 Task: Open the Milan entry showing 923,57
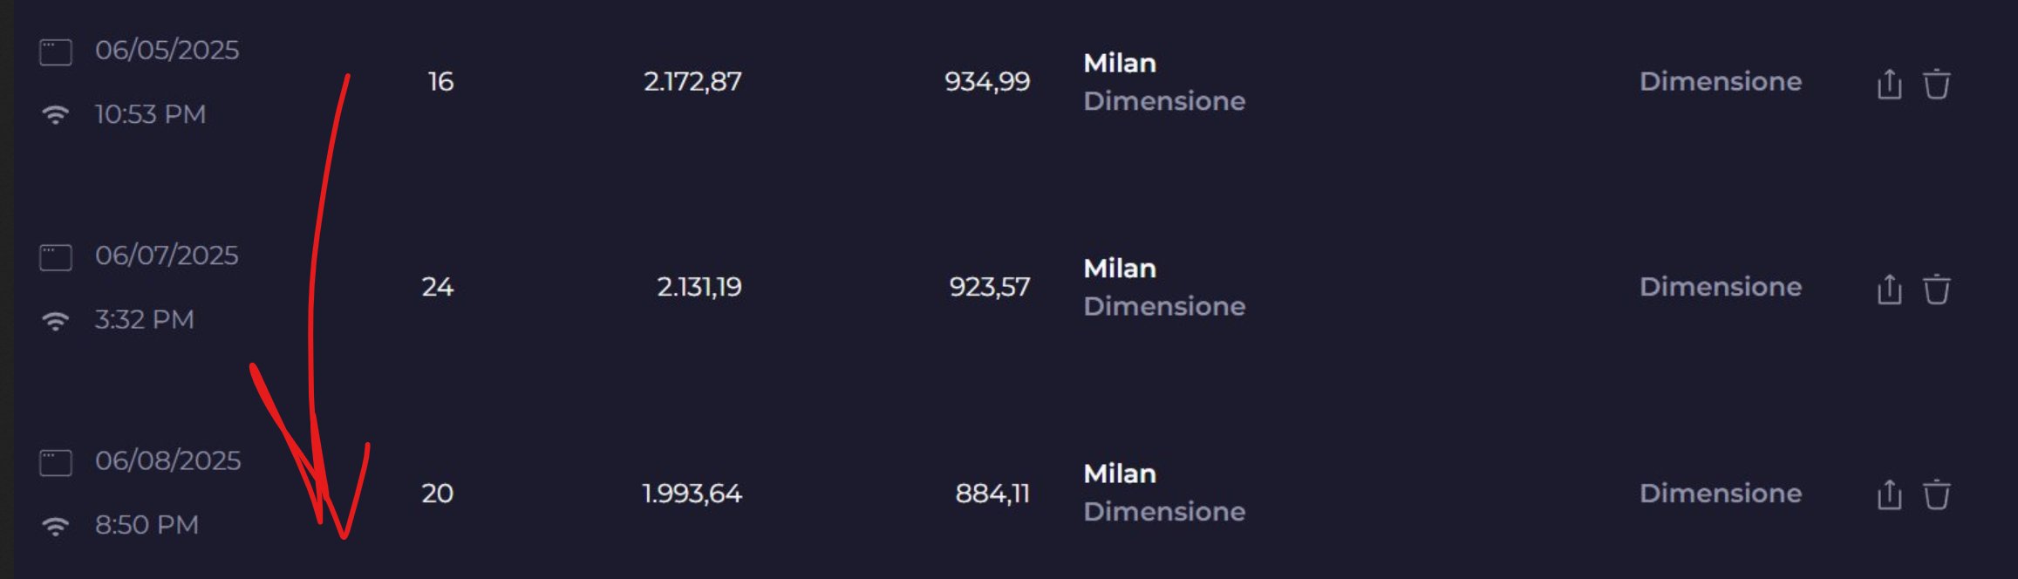pyautogui.click(x=1120, y=269)
